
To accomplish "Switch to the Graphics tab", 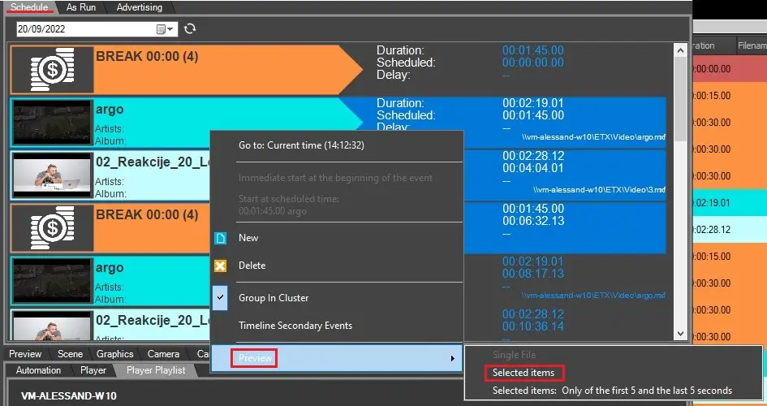I will [x=114, y=354].
